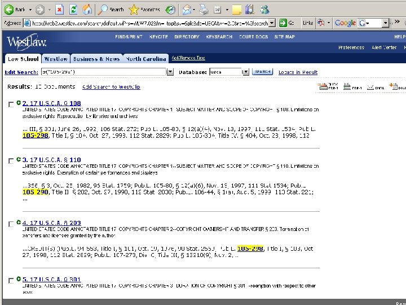Click the Print icon in results toolbar
The width and height of the screenshot is (406, 305).
pyautogui.click(x=352, y=86)
